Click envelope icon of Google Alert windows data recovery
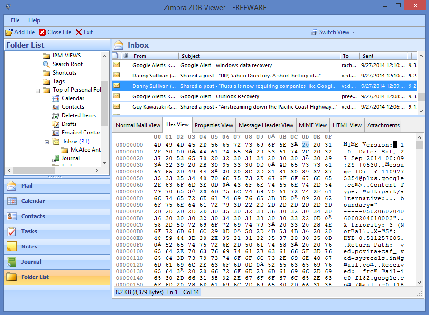Image resolution: width=429 pixels, height=315 pixels. (x=117, y=65)
